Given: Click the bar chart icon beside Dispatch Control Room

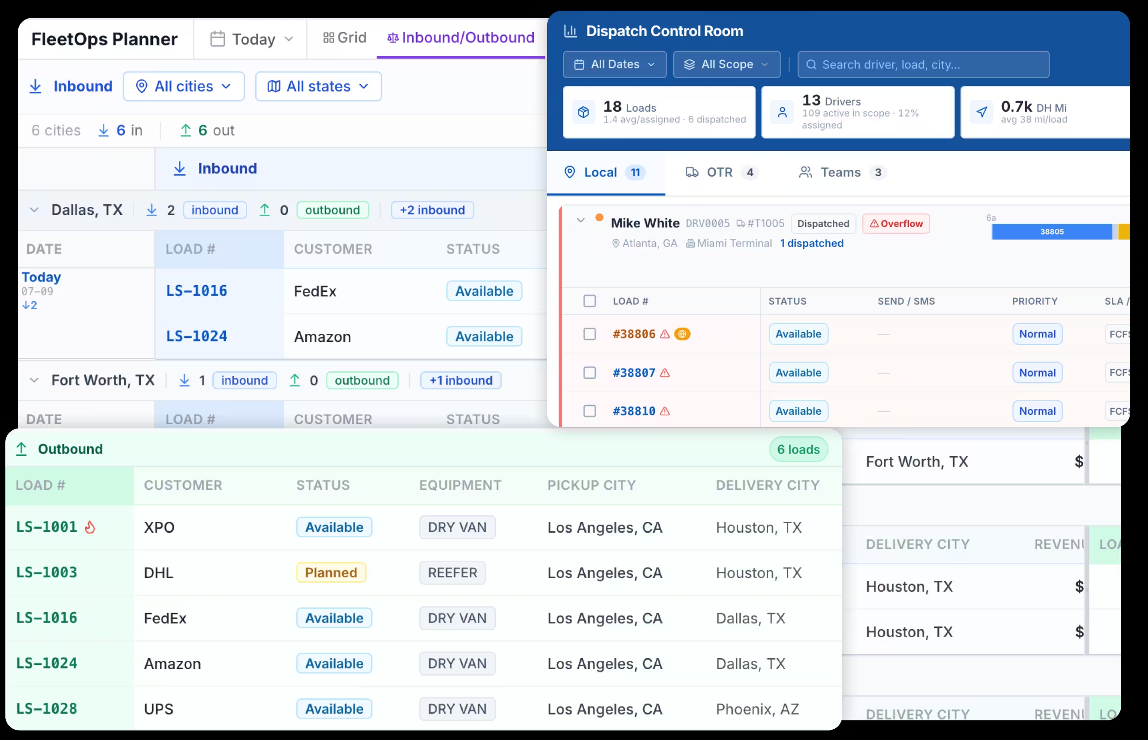Looking at the screenshot, I should (x=570, y=31).
